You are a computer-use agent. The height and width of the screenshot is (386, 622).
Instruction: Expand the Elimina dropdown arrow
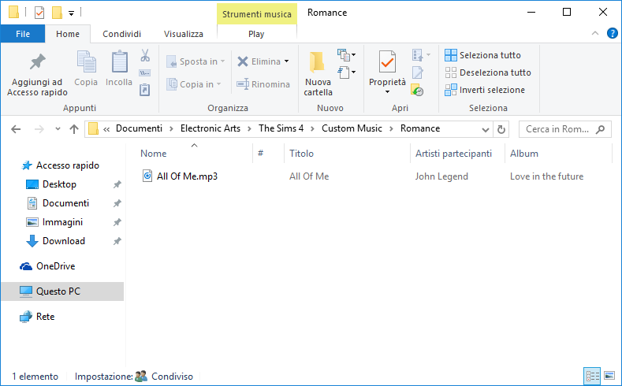(287, 61)
